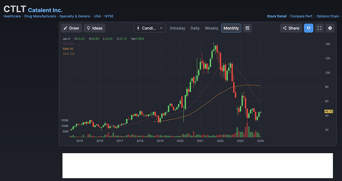Open the Compare Perf. link
This screenshot has height=181, width=342.
point(301,16)
